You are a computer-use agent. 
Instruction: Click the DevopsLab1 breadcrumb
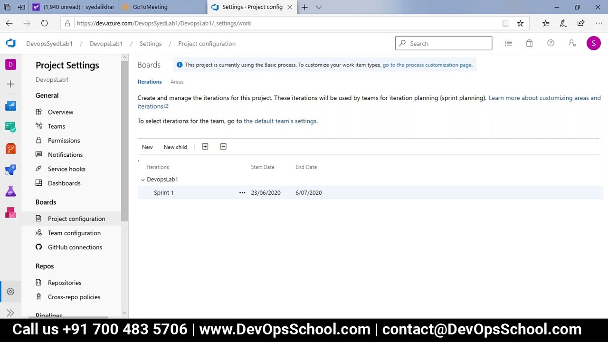[x=106, y=44]
